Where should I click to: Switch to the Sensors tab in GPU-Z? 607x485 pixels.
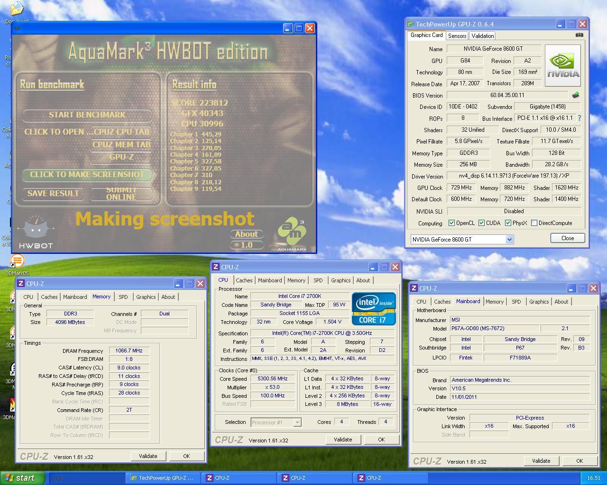click(x=457, y=36)
